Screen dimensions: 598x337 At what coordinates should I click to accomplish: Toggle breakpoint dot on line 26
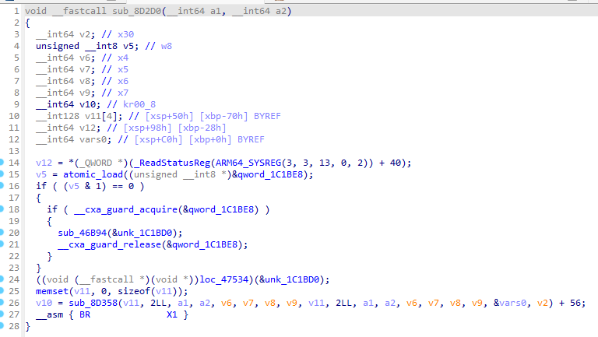[x=1, y=302]
